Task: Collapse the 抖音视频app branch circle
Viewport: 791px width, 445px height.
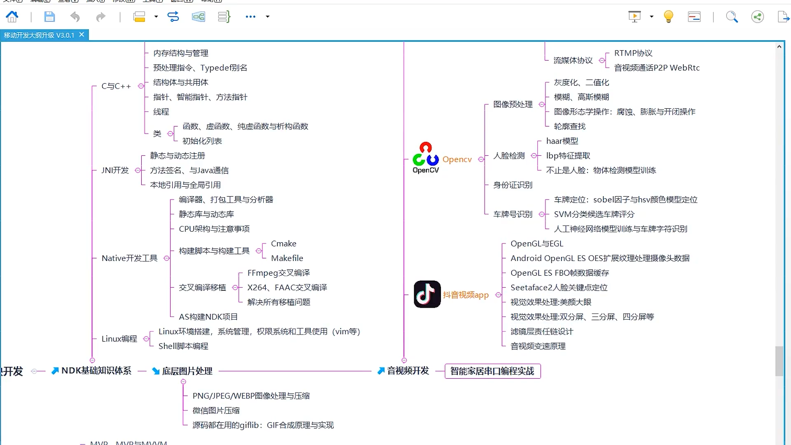Action: tap(498, 295)
